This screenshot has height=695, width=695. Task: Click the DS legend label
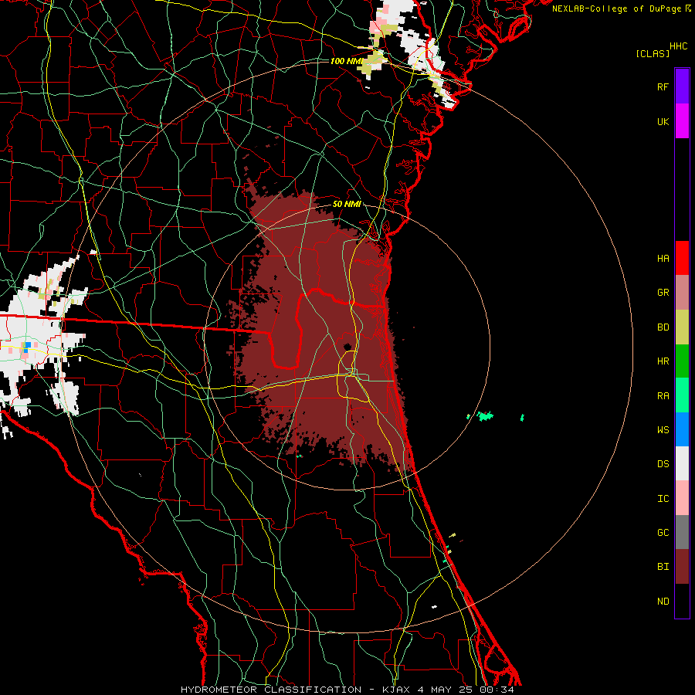[x=663, y=464]
